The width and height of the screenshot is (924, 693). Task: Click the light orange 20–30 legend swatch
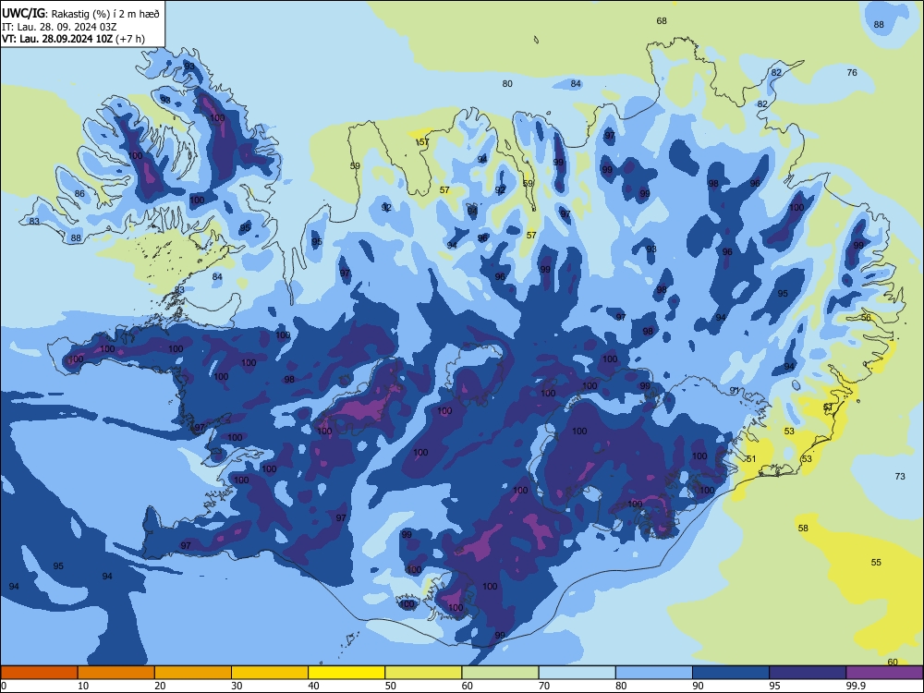(x=193, y=673)
